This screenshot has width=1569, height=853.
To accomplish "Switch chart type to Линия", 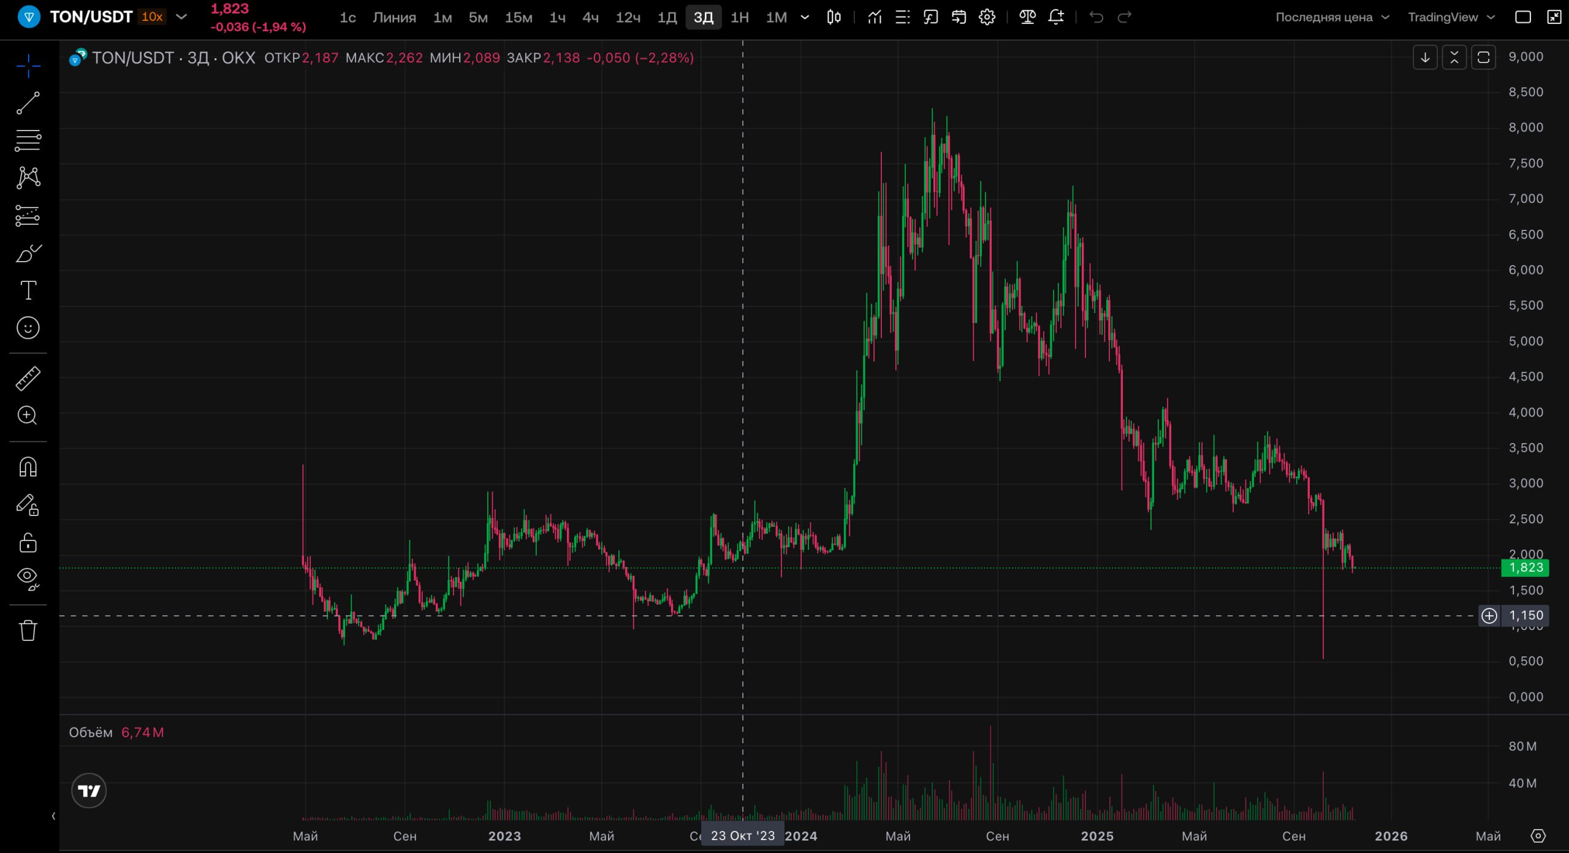I will point(394,17).
